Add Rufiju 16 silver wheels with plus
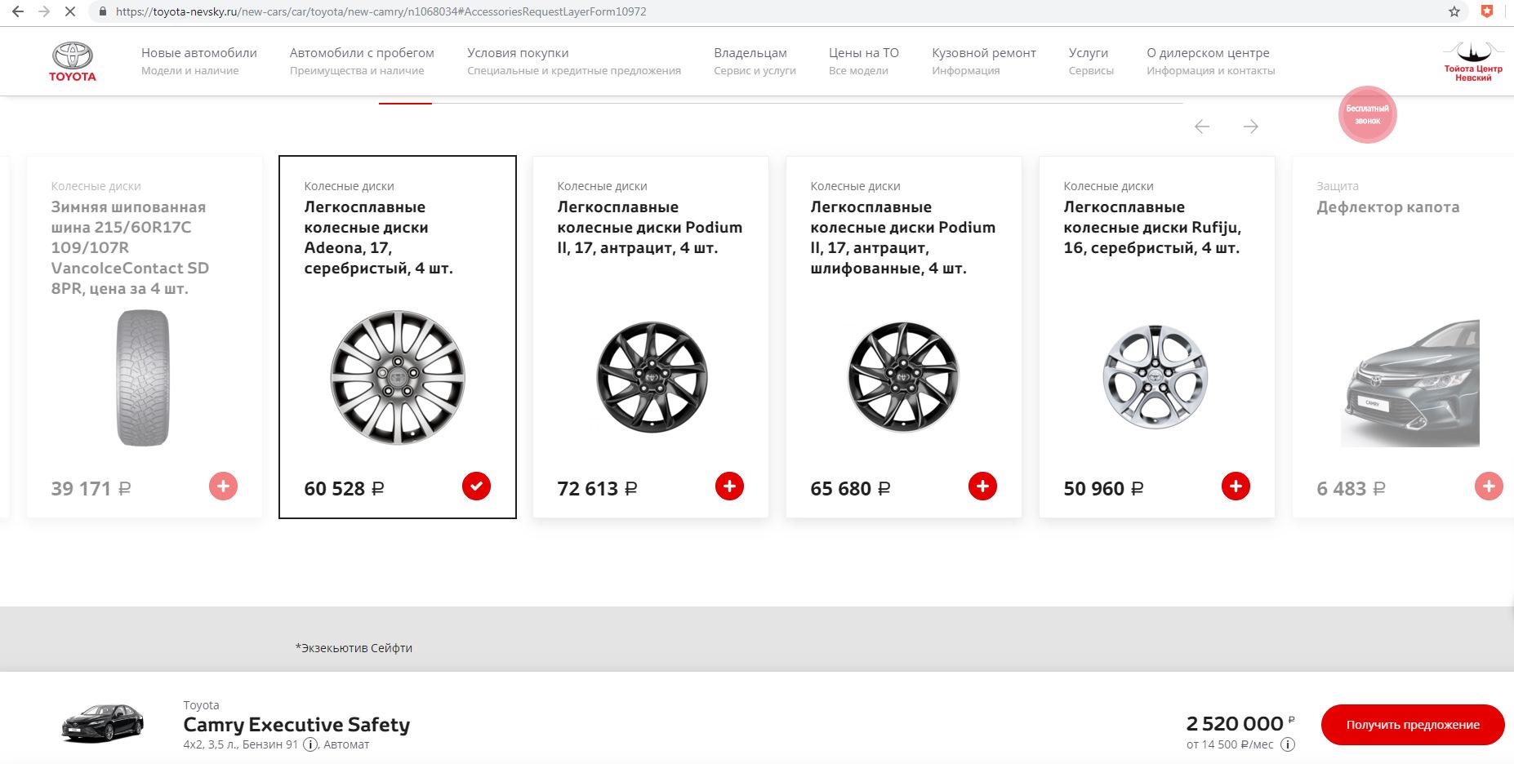 click(x=1236, y=486)
